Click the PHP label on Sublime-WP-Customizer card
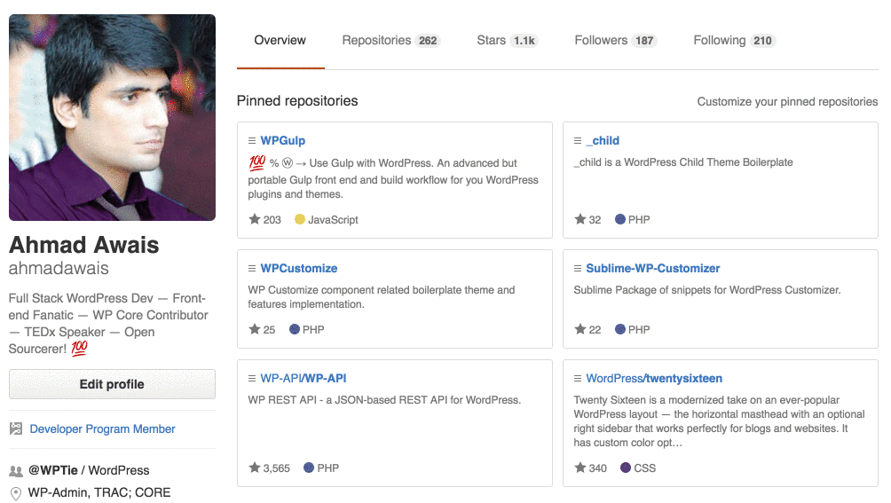The height and width of the screenshot is (503, 891). (639, 330)
